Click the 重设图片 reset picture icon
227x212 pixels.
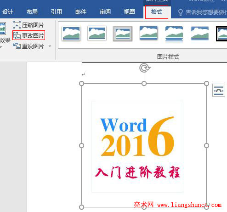coord(17,46)
